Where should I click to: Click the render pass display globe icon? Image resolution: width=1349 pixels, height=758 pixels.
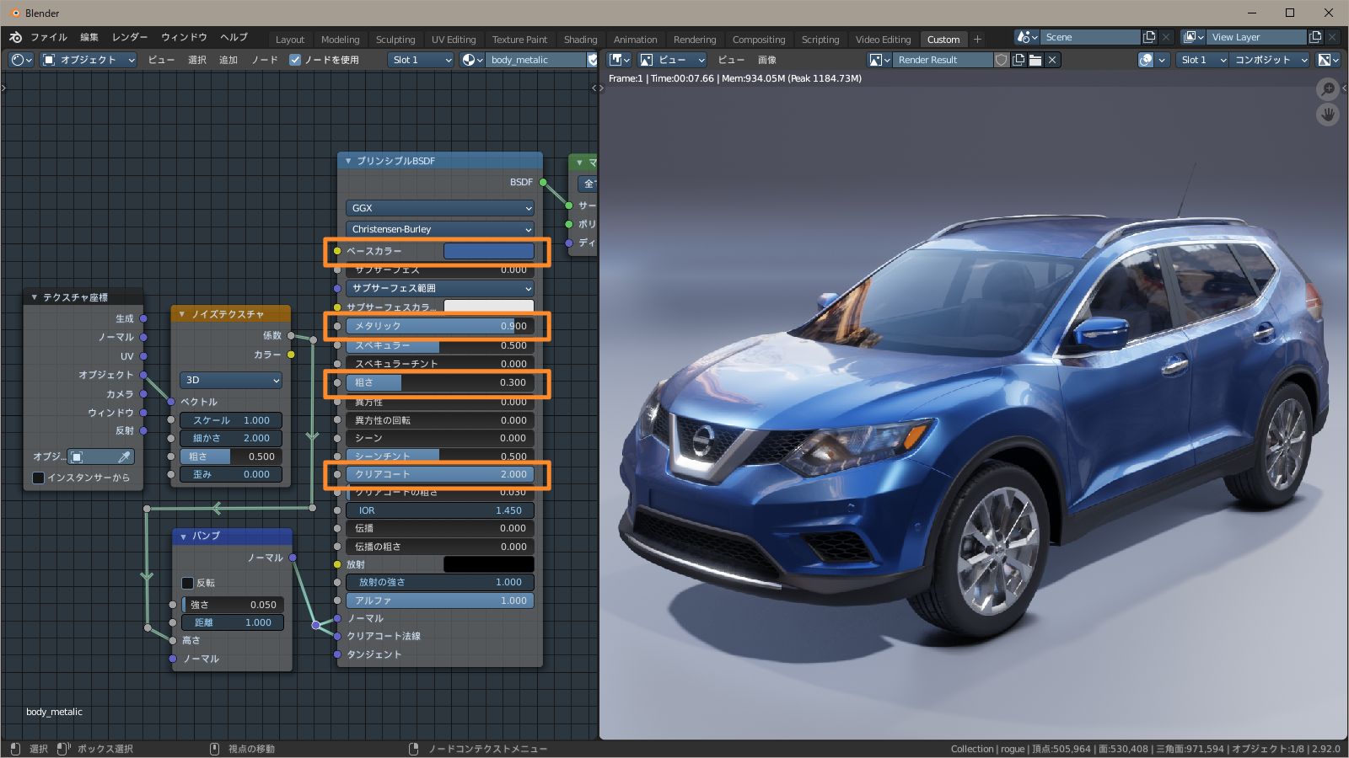(x=1146, y=60)
